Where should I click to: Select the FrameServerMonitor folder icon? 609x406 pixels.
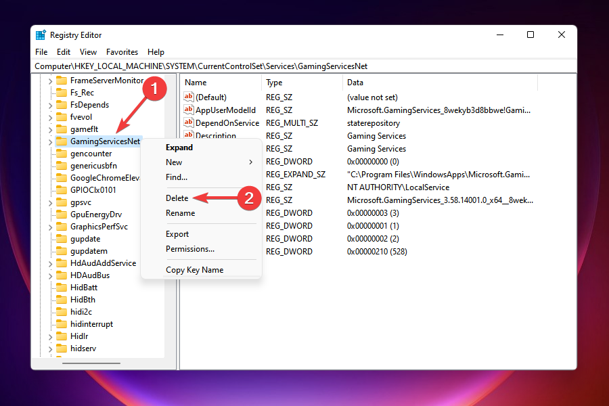point(62,81)
